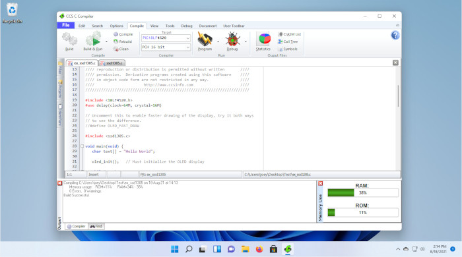Open the Edit ribbon tab
Screen dimensions: 462x257
[82, 26]
